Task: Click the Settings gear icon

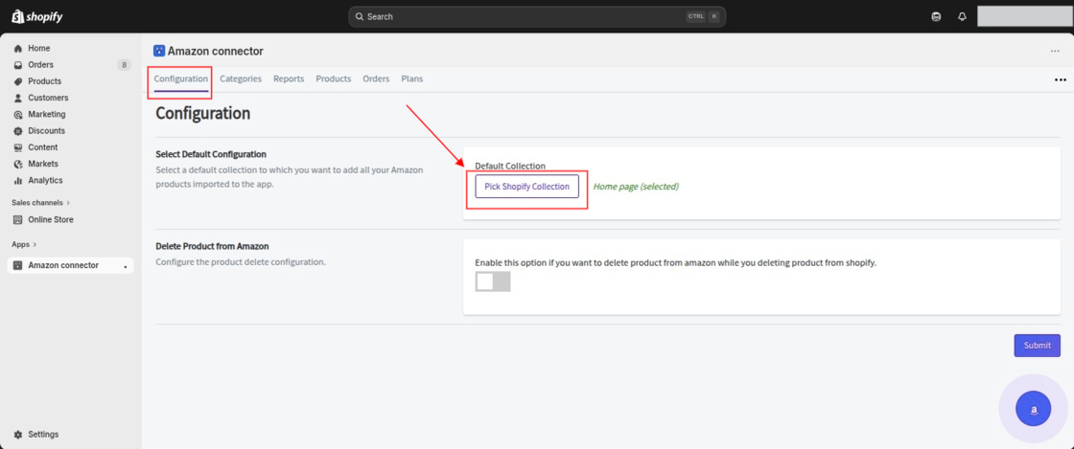Action: click(18, 435)
